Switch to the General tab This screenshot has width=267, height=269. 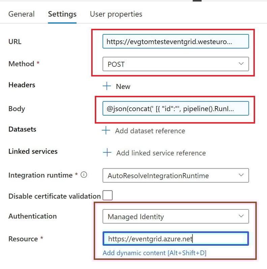22,14
